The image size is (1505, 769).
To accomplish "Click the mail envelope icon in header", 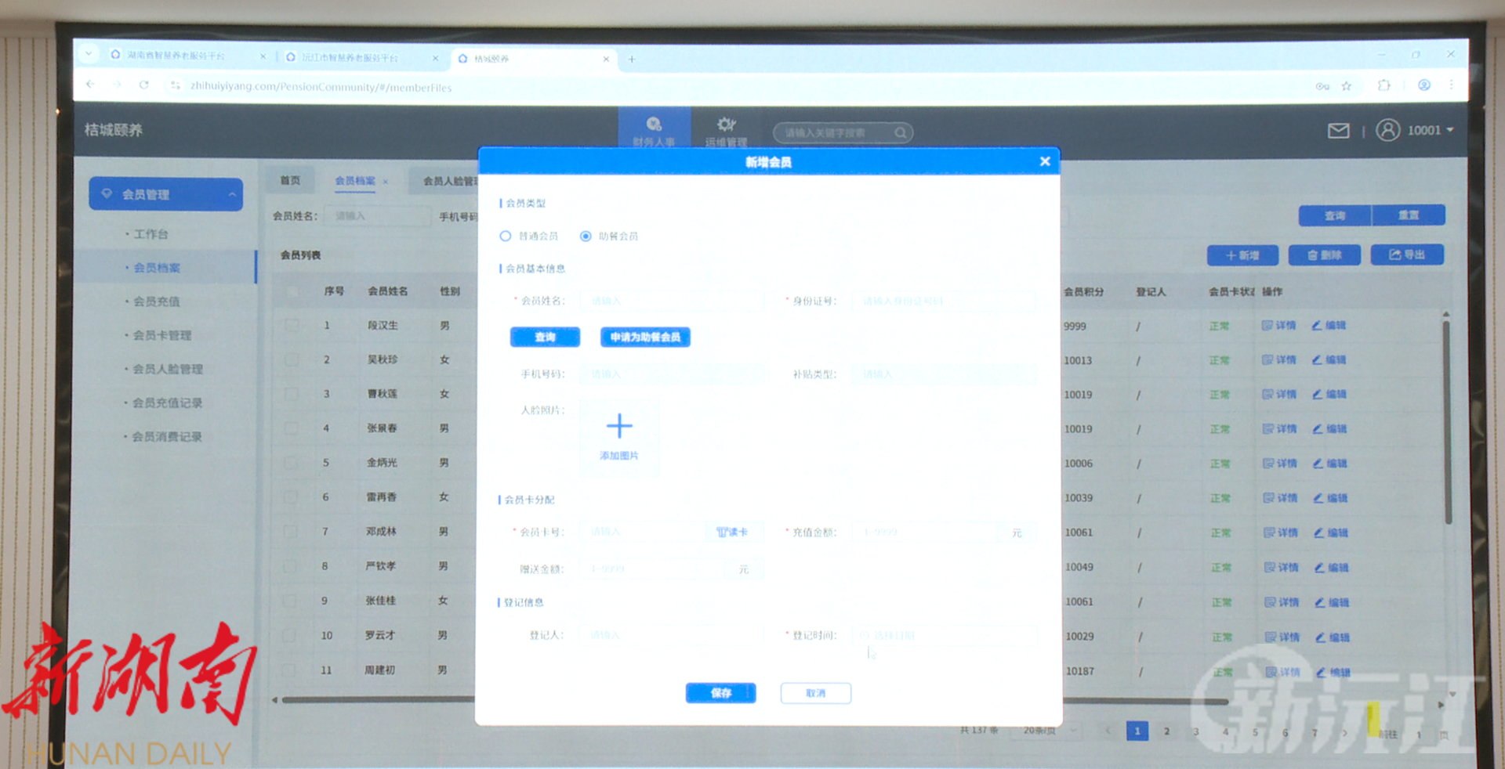I will point(1338,131).
